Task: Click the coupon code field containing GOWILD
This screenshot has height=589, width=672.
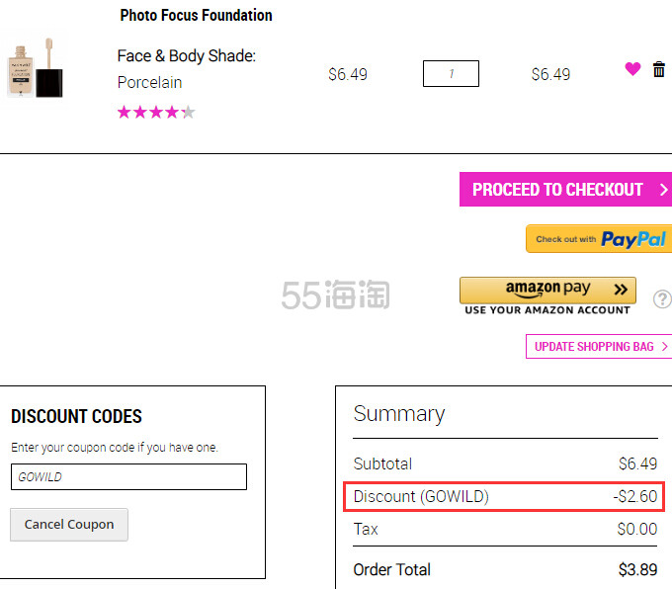Action: 129,476
